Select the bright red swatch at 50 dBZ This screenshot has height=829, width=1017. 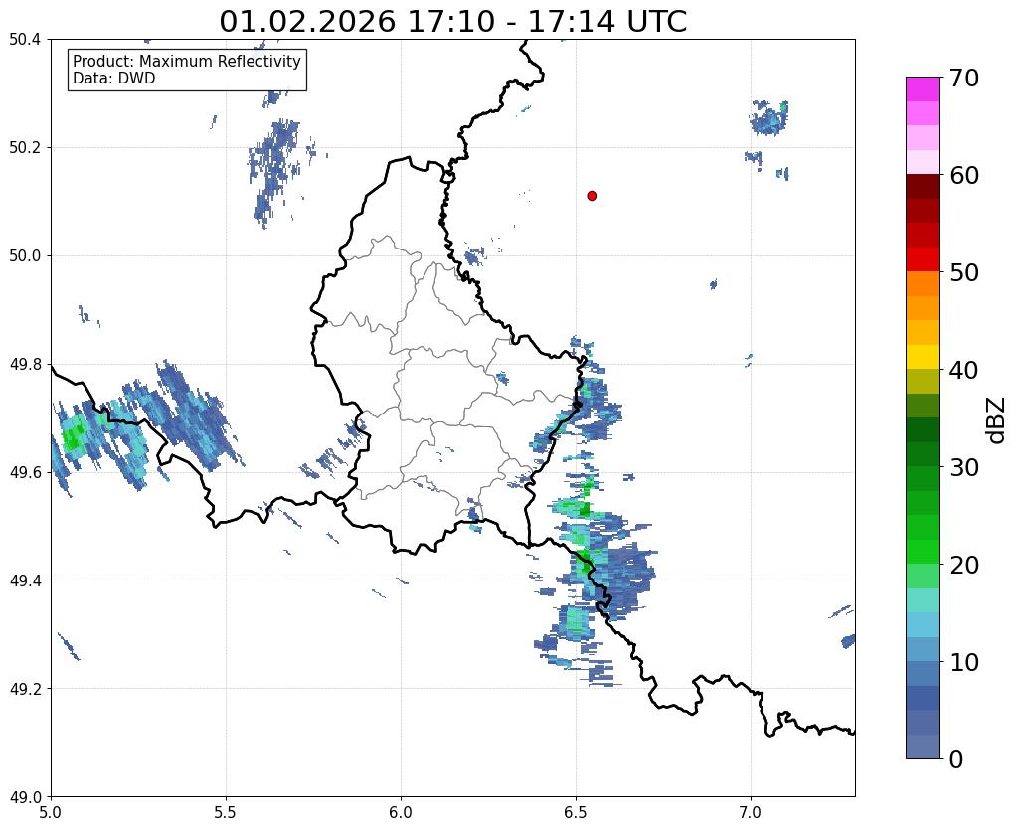click(923, 259)
